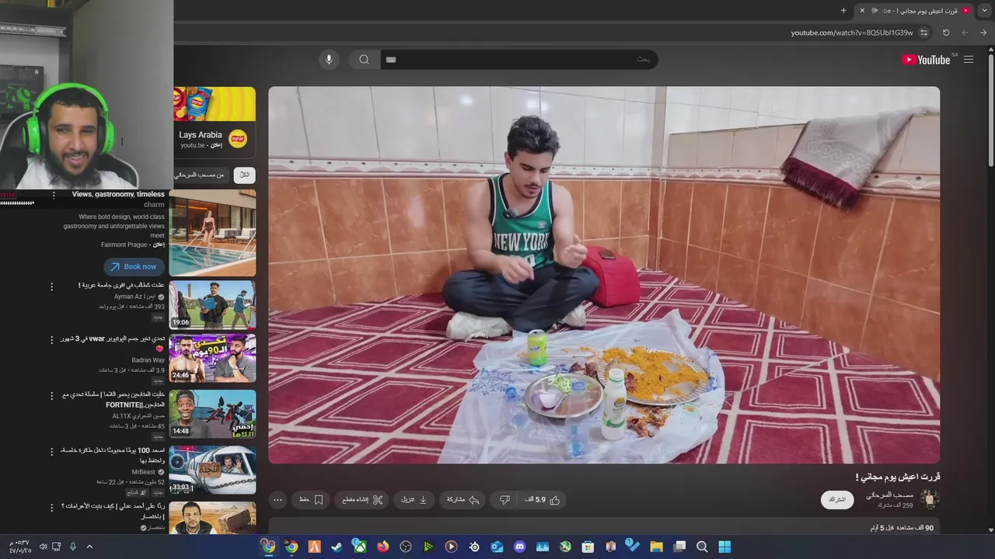Image resolution: width=995 pixels, height=559 pixels.
Task: Open the Share option under video
Action: (x=463, y=500)
